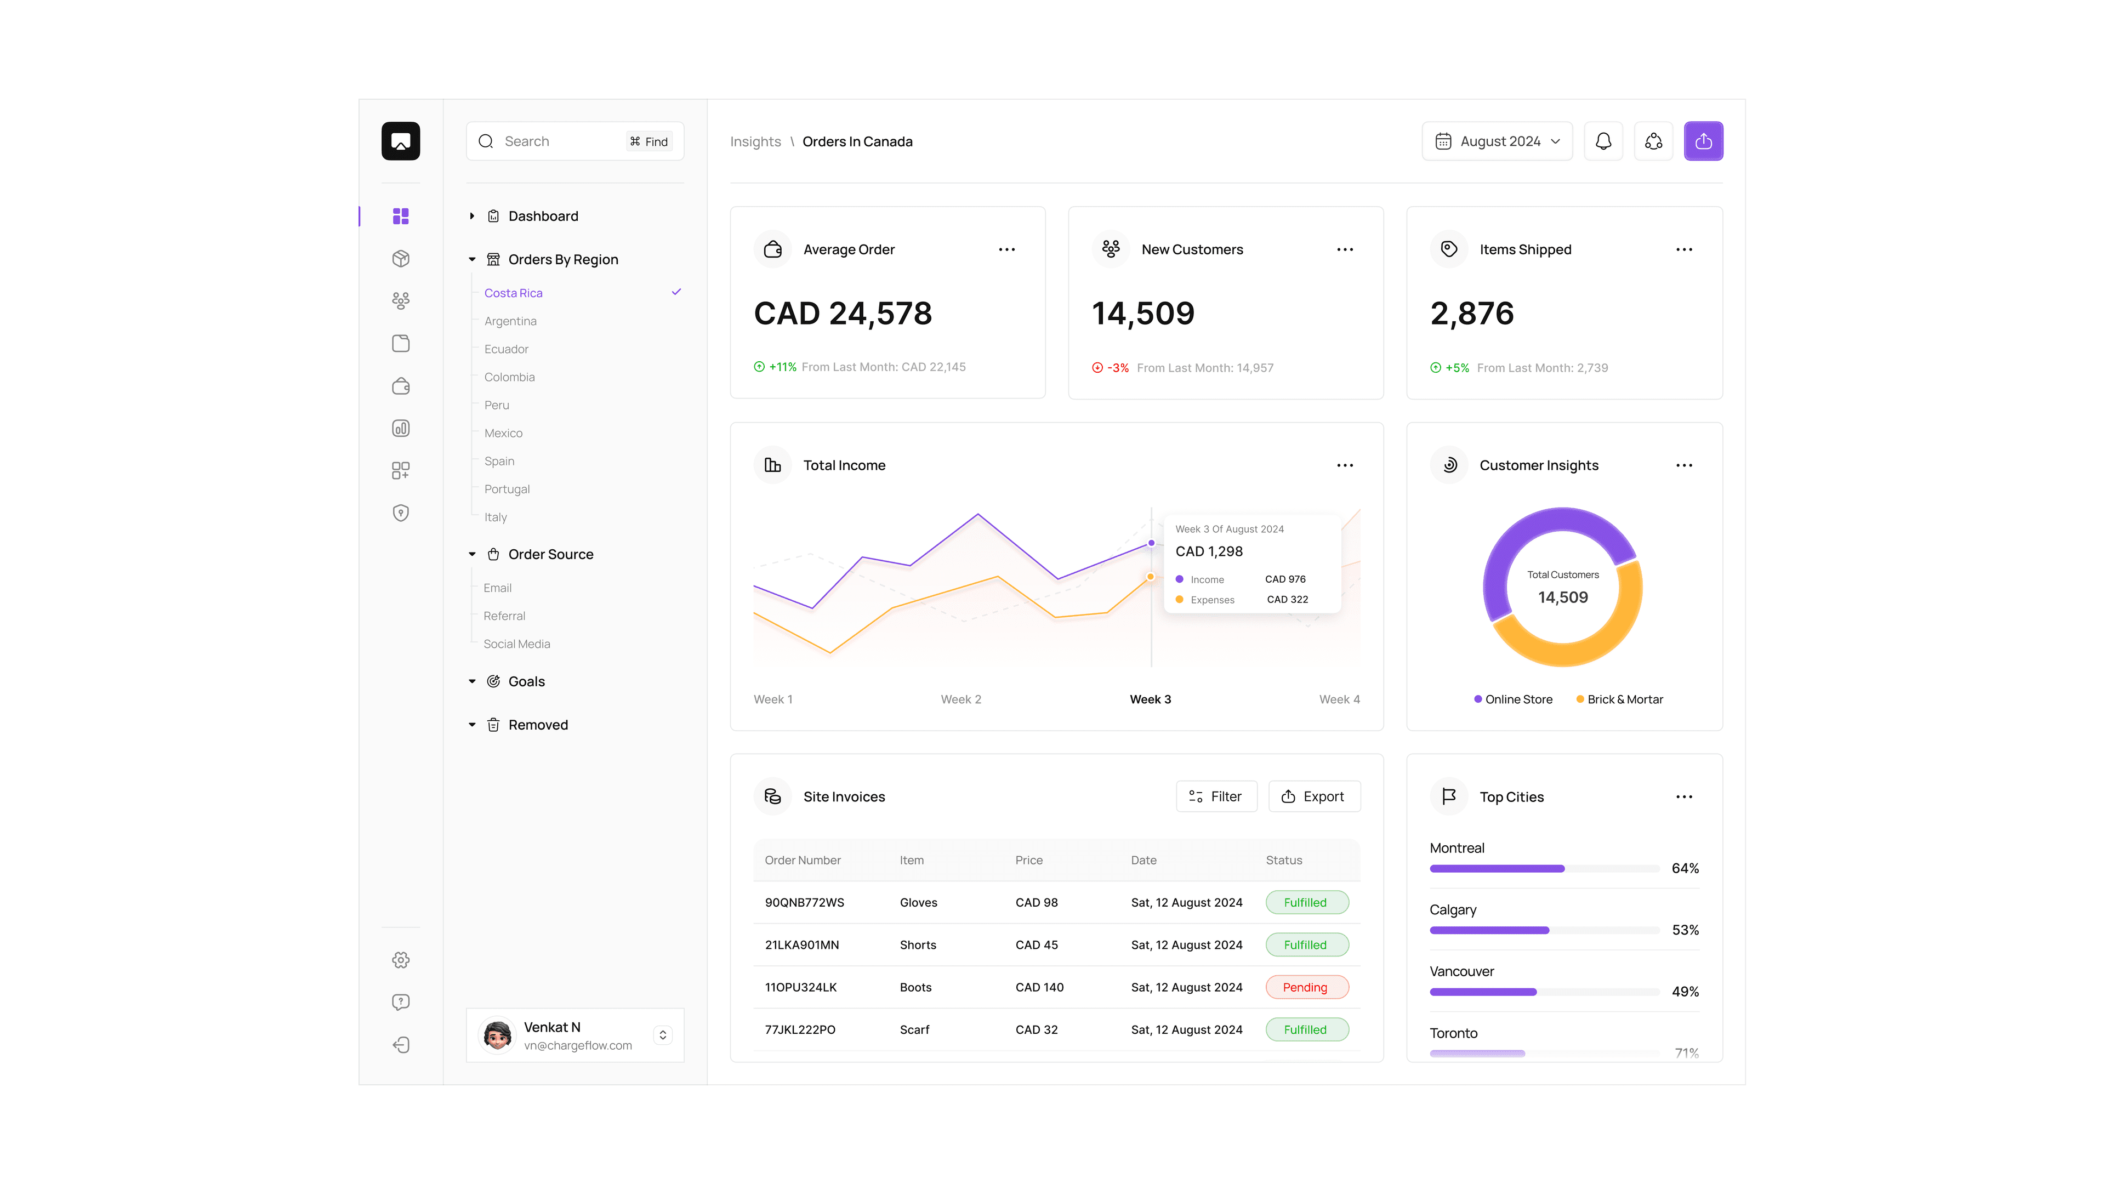
Task: Open Total Income card three-dot menu
Action: (1344, 465)
